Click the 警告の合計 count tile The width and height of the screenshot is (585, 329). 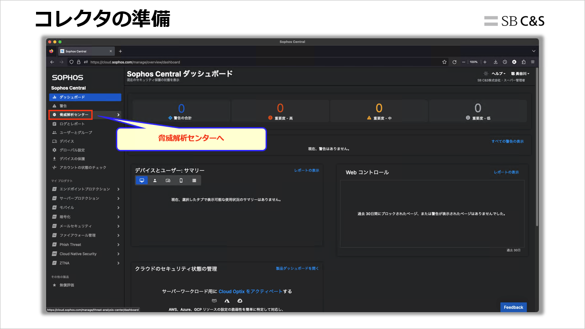181,111
